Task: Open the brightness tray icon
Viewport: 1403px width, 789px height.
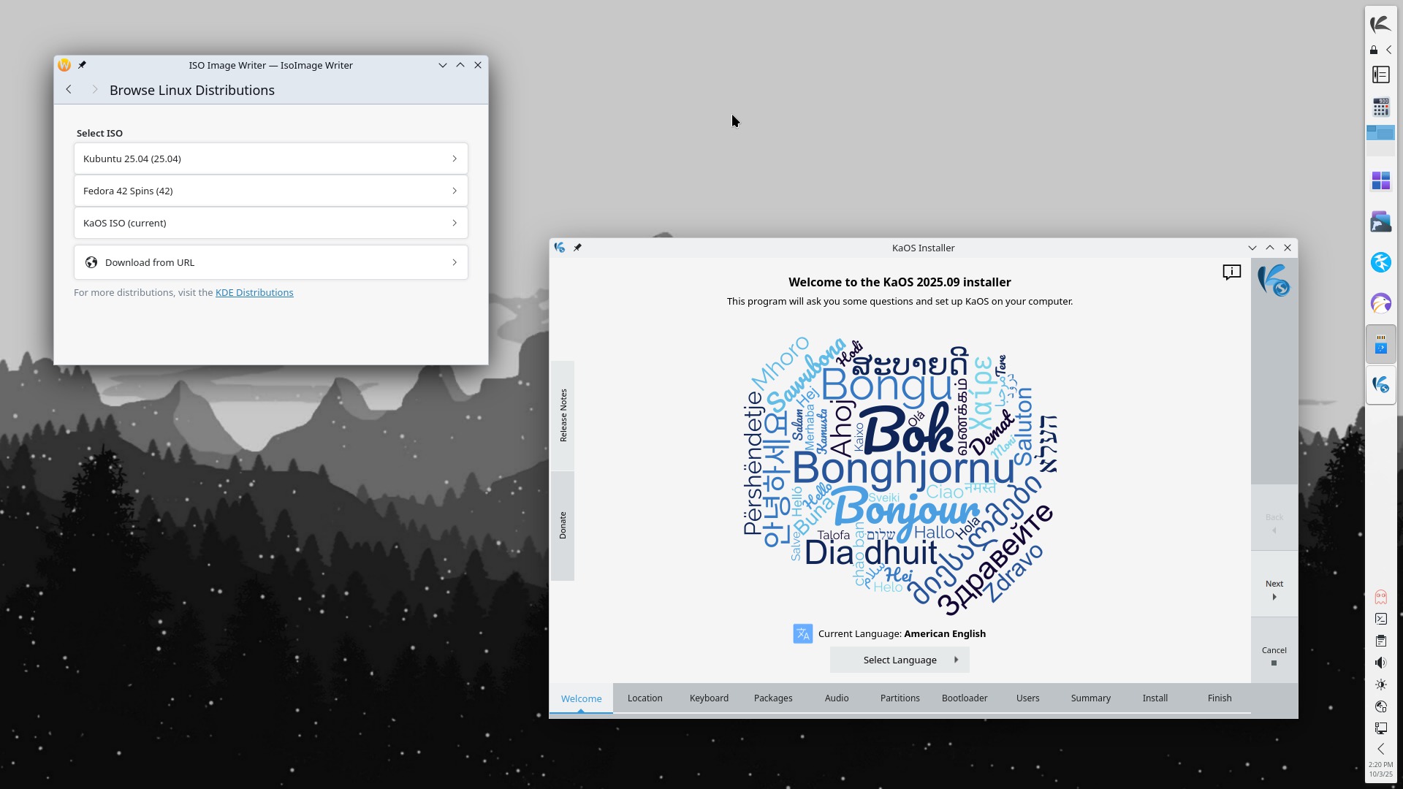Action: point(1380,685)
